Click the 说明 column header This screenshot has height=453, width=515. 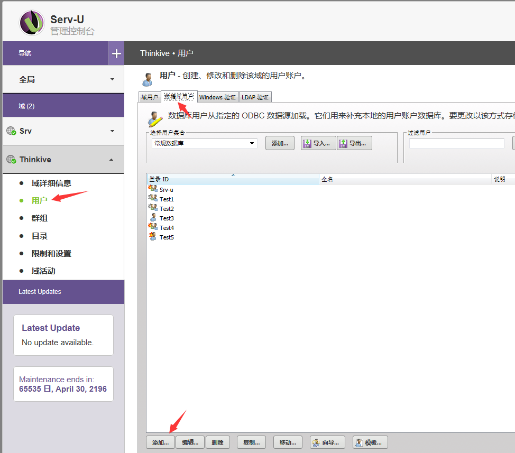pyautogui.click(x=503, y=179)
